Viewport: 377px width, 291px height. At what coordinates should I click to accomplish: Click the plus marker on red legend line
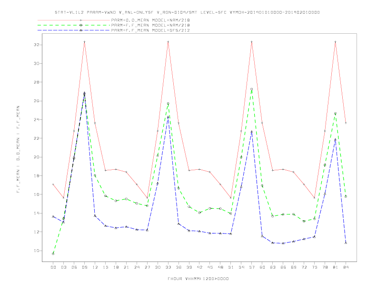[x=81, y=20]
